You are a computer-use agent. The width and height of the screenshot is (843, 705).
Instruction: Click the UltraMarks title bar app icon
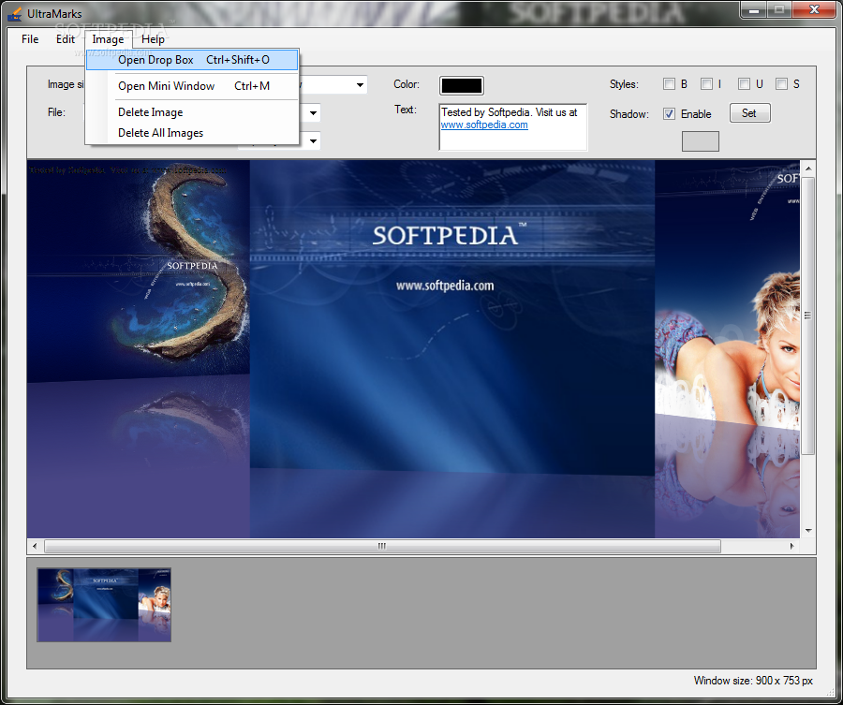(x=14, y=13)
